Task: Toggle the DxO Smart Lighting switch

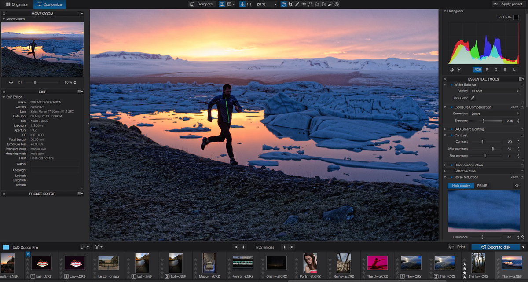Action: point(451,129)
